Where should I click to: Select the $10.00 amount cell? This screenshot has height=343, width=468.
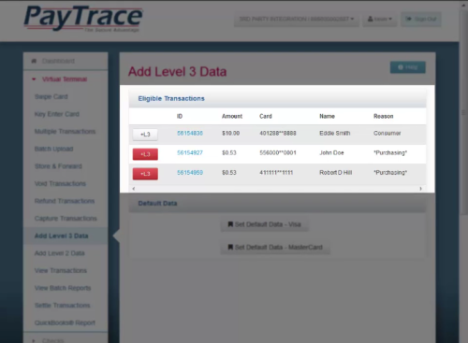231,134
